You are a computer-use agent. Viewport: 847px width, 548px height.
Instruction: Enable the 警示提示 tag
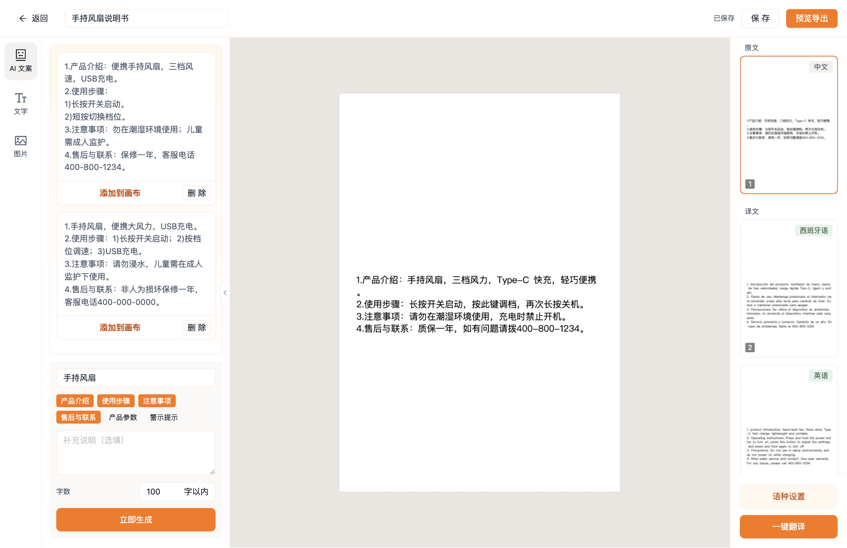(164, 417)
